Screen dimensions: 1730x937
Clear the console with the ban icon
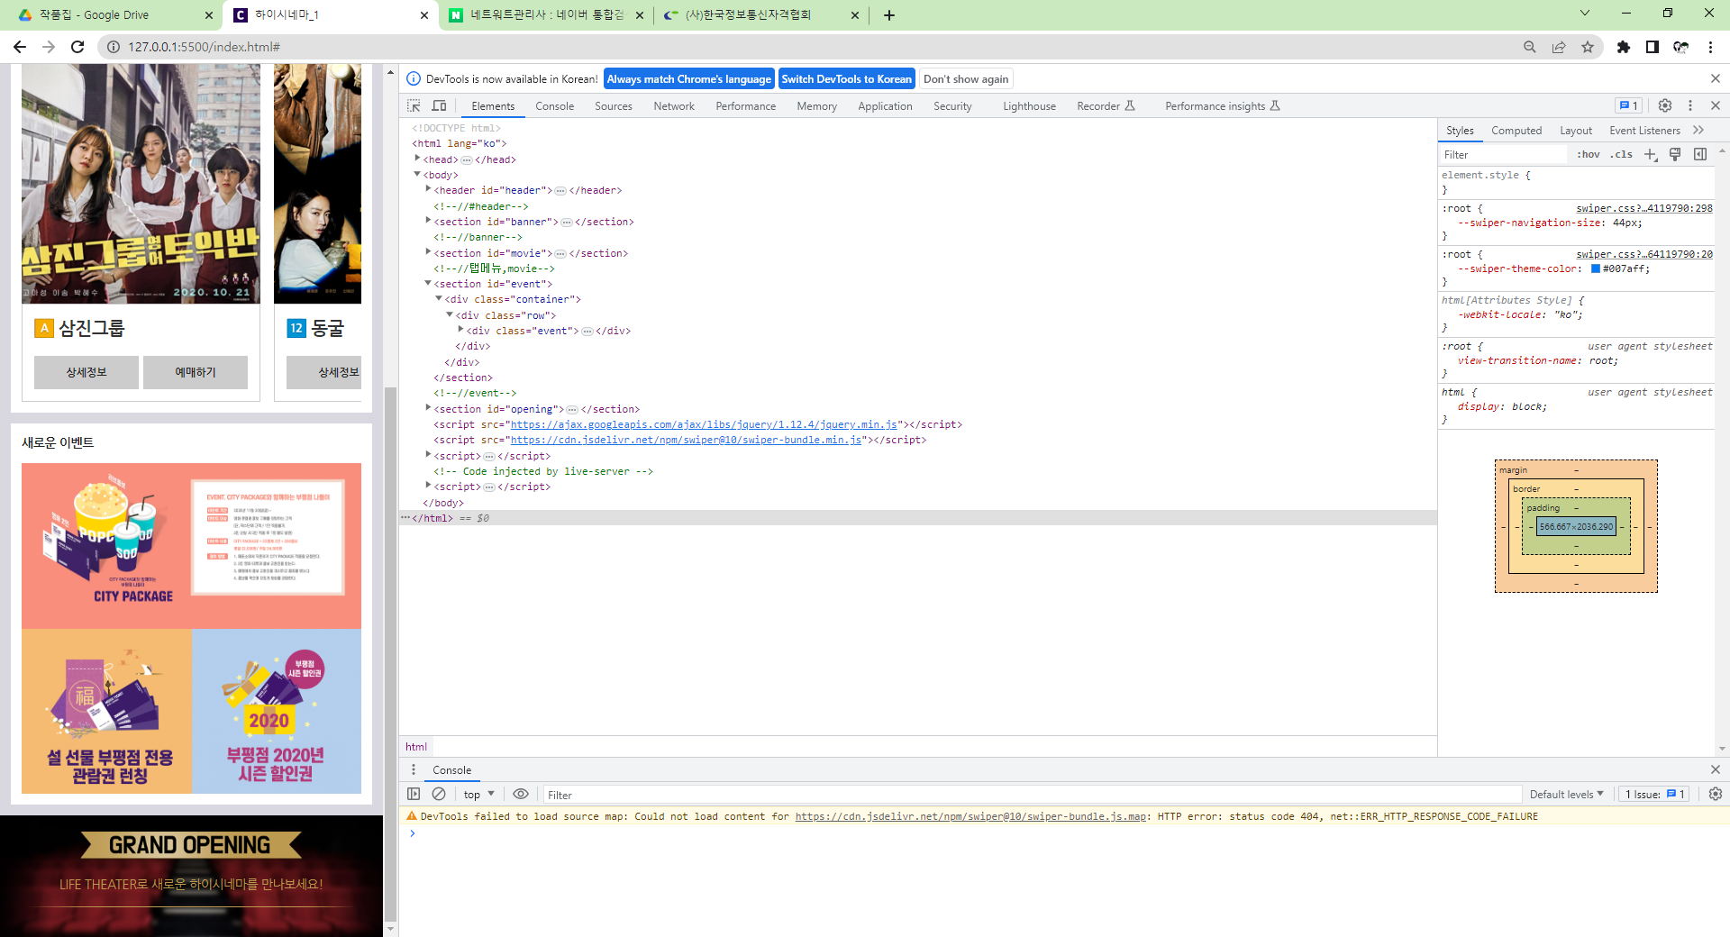click(x=439, y=794)
